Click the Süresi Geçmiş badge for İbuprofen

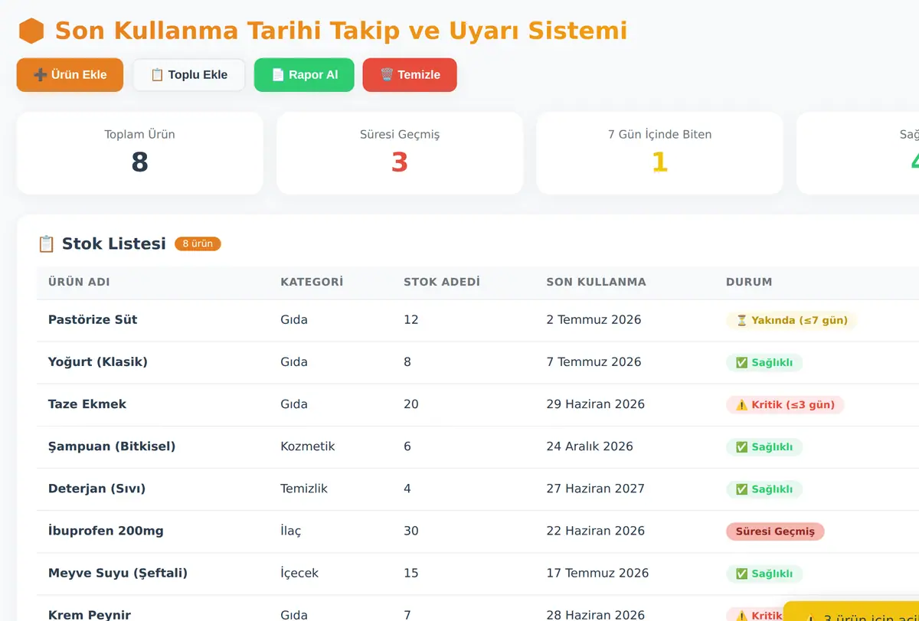[775, 531]
